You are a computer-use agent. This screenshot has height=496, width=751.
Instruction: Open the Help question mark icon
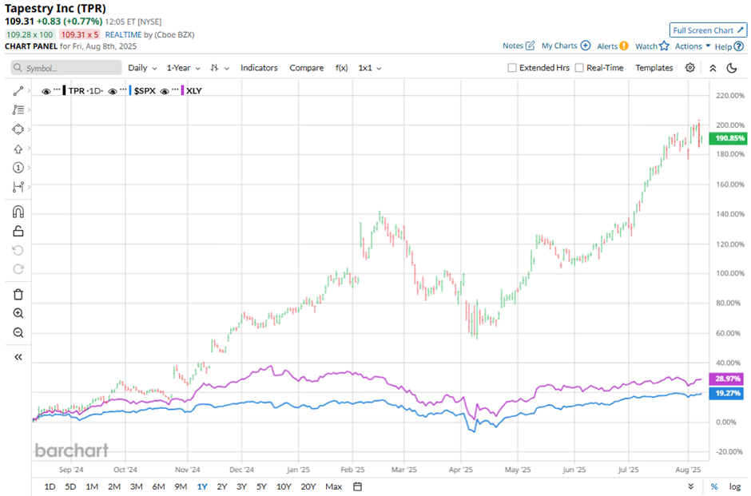point(738,46)
